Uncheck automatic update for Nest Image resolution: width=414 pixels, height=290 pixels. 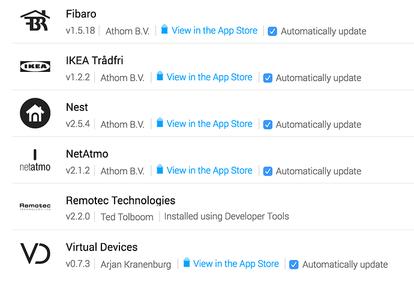point(268,125)
